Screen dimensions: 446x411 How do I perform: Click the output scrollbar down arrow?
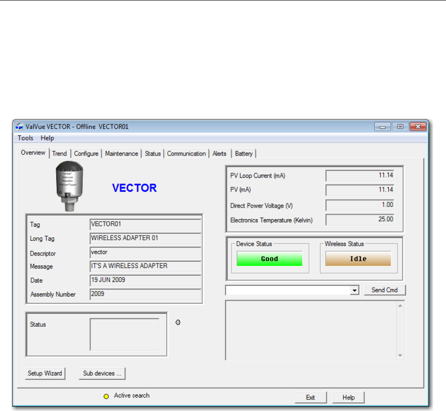400,355
